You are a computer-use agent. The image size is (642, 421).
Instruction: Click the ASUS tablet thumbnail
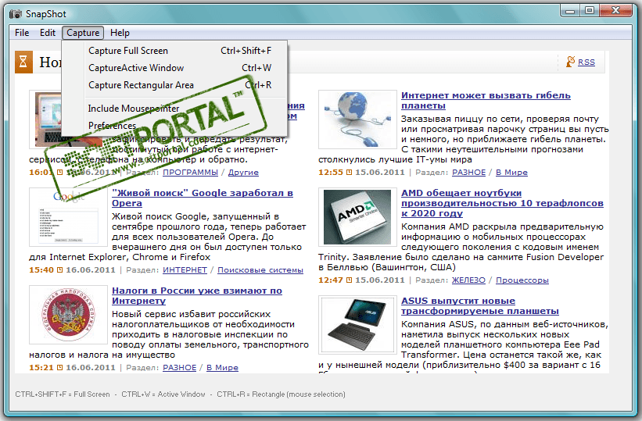tap(358, 324)
